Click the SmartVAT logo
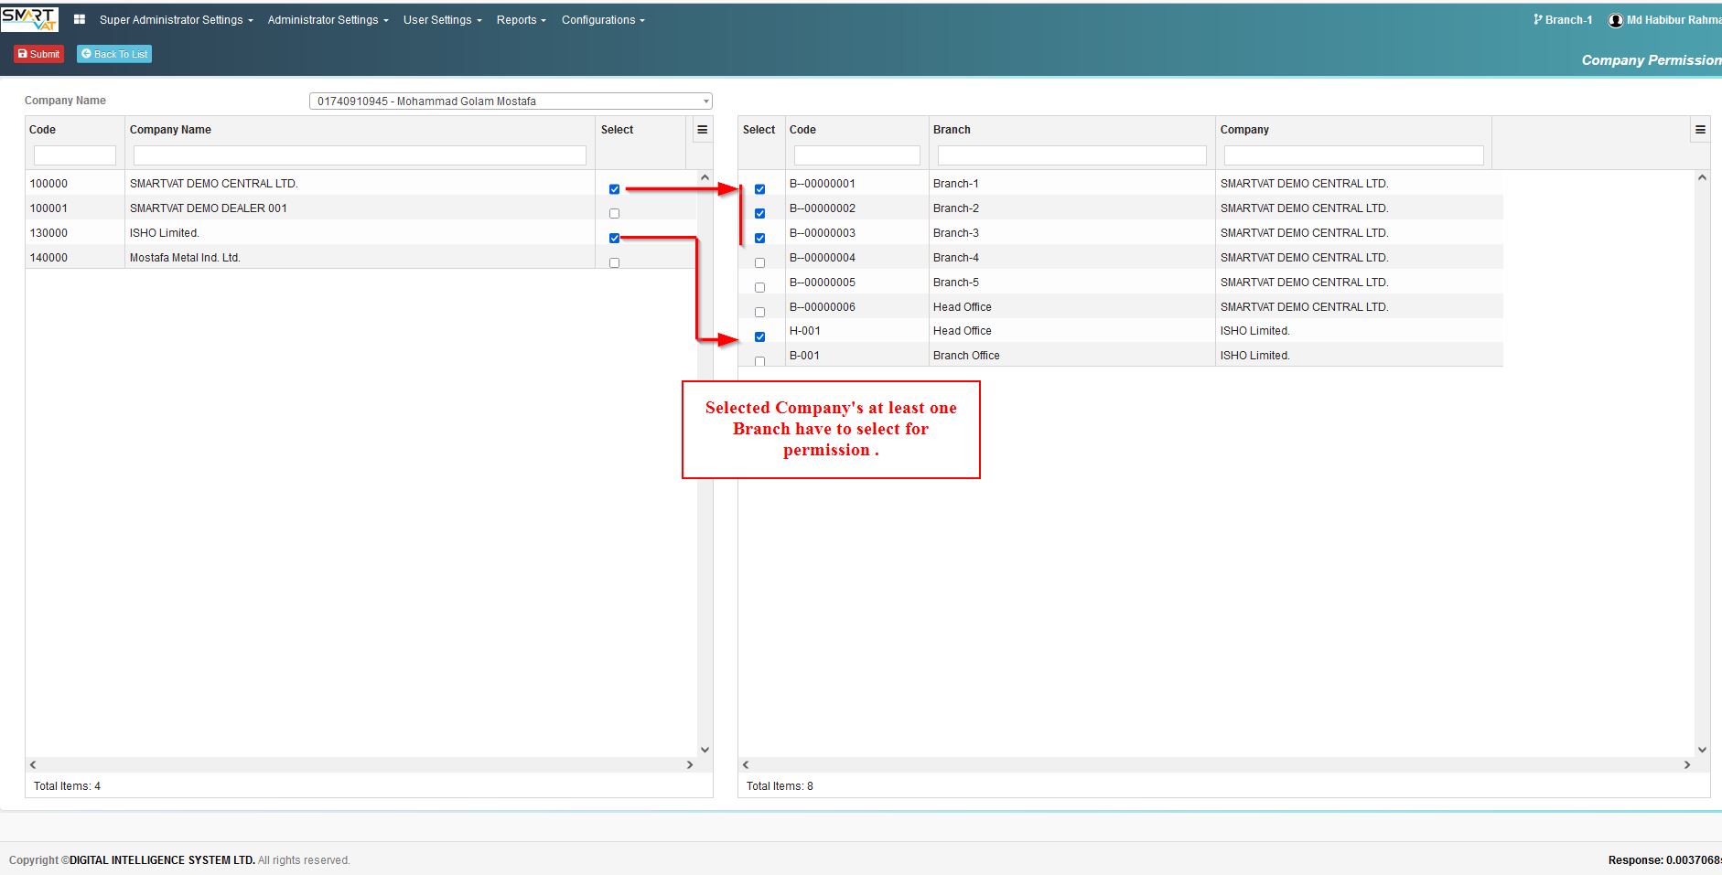1722x875 pixels. (x=29, y=19)
